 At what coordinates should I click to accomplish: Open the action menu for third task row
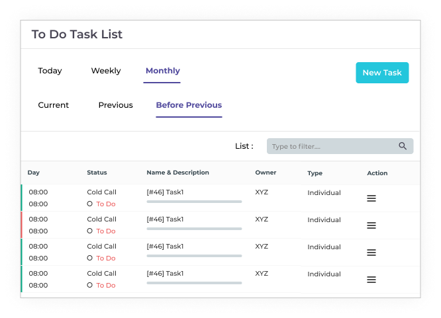pos(371,253)
